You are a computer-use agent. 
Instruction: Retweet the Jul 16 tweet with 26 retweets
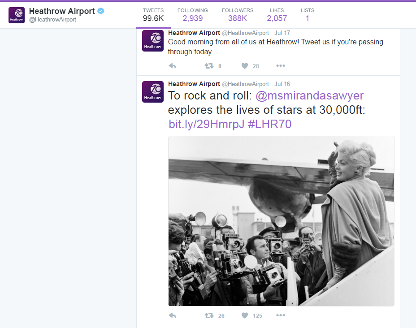coord(209,315)
